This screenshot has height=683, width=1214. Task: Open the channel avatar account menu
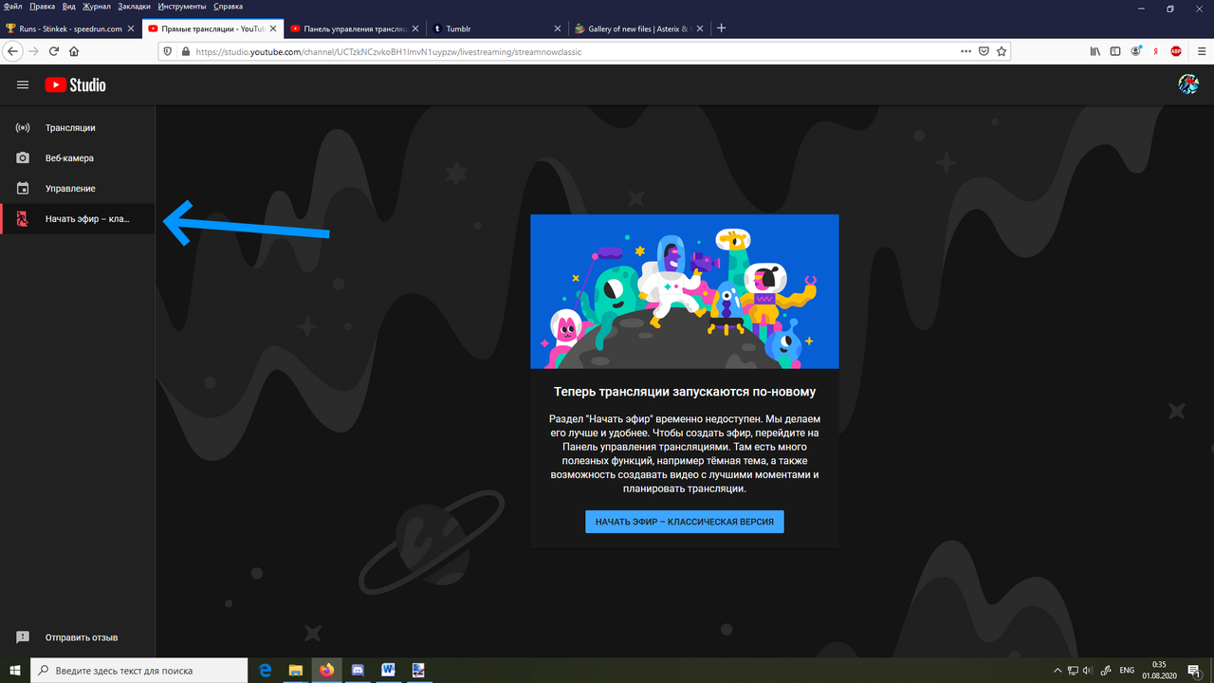tap(1188, 85)
